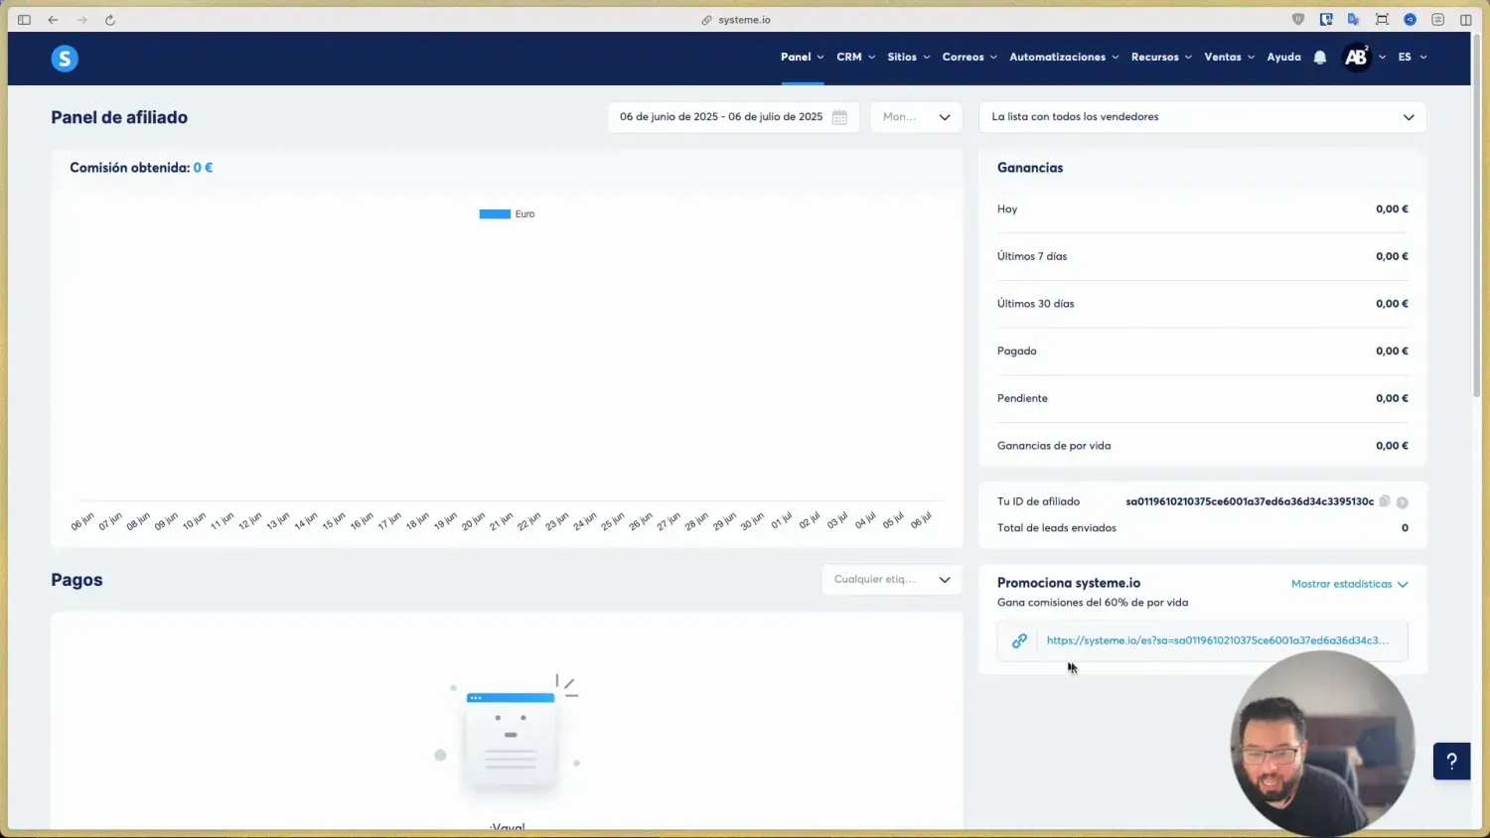Click Ganancias de por vida row
This screenshot has height=838, width=1490.
(1202, 446)
